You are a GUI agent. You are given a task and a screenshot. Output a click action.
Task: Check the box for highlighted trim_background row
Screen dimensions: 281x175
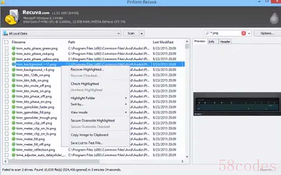coord(7,64)
